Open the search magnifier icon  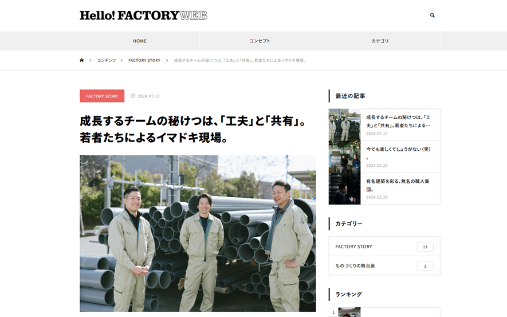[432, 15]
